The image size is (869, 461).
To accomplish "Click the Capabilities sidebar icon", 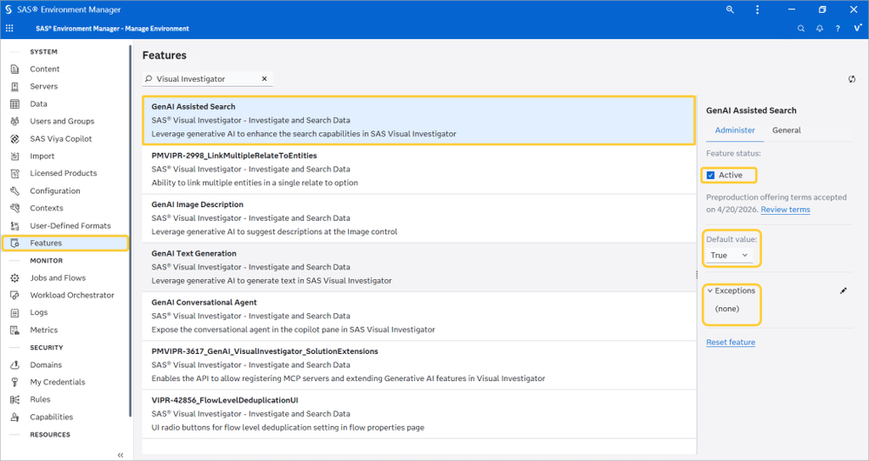I will coord(15,418).
